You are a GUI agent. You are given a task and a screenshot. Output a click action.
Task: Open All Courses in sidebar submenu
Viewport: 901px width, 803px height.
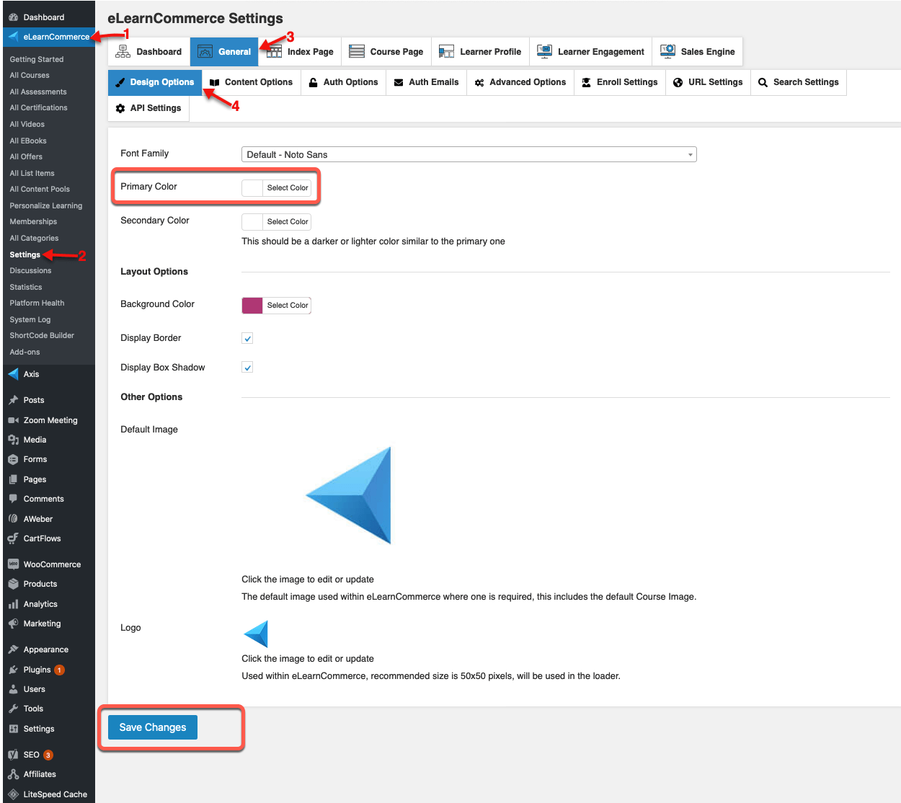coord(30,75)
